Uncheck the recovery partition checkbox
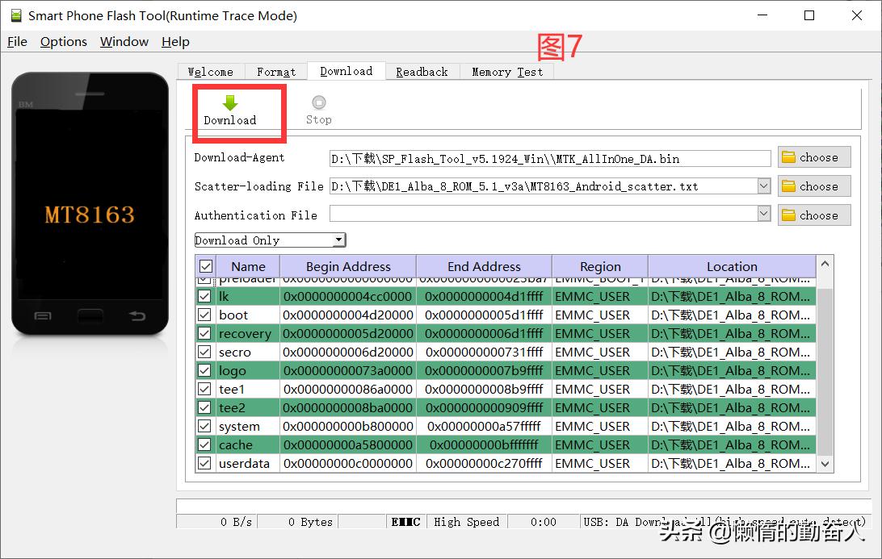The image size is (882, 559). [x=204, y=334]
